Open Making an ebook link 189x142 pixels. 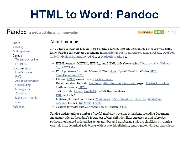26,98
